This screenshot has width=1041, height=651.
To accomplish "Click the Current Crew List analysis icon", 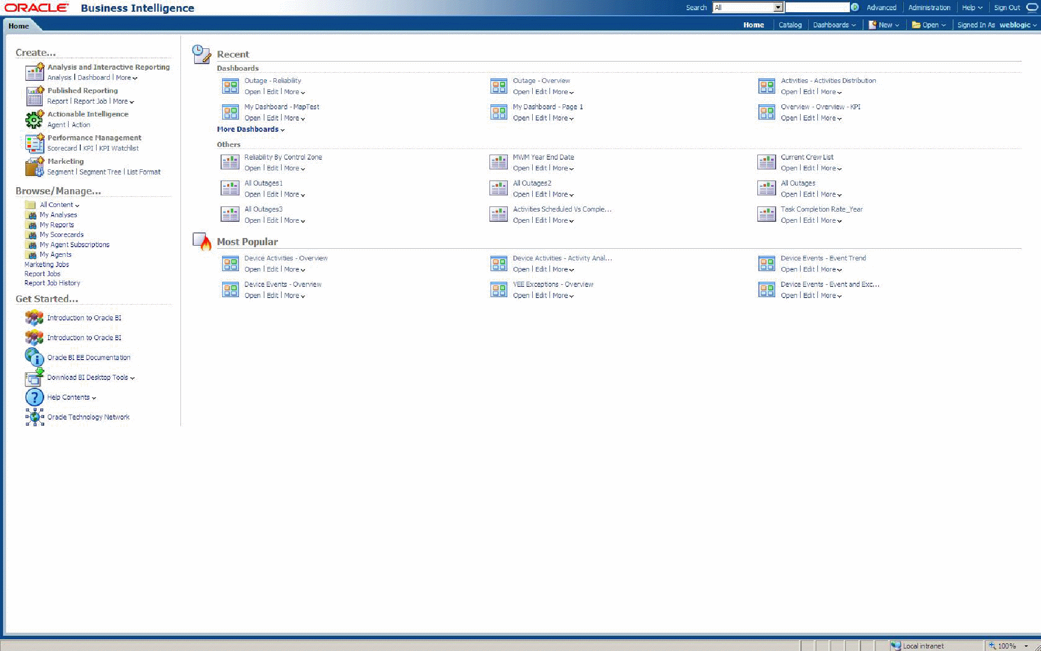I will click(x=767, y=162).
